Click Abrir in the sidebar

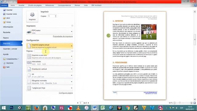[x=6, y=18]
